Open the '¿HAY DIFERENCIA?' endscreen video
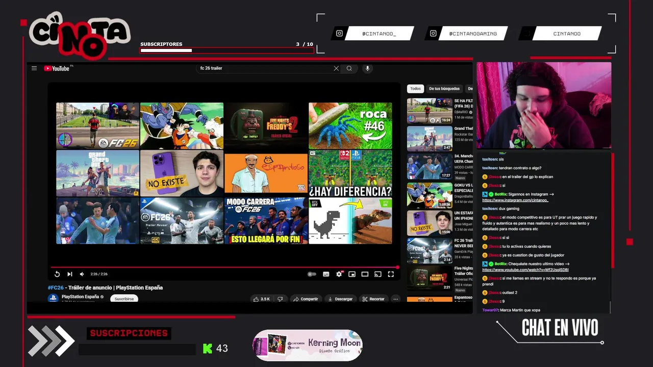The width and height of the screenshot is (653, 367). pyautogui.click(x=350, y=173)
